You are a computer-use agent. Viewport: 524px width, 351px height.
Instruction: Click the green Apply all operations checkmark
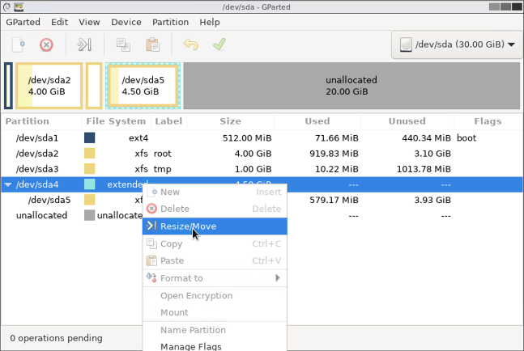[219, 44]
